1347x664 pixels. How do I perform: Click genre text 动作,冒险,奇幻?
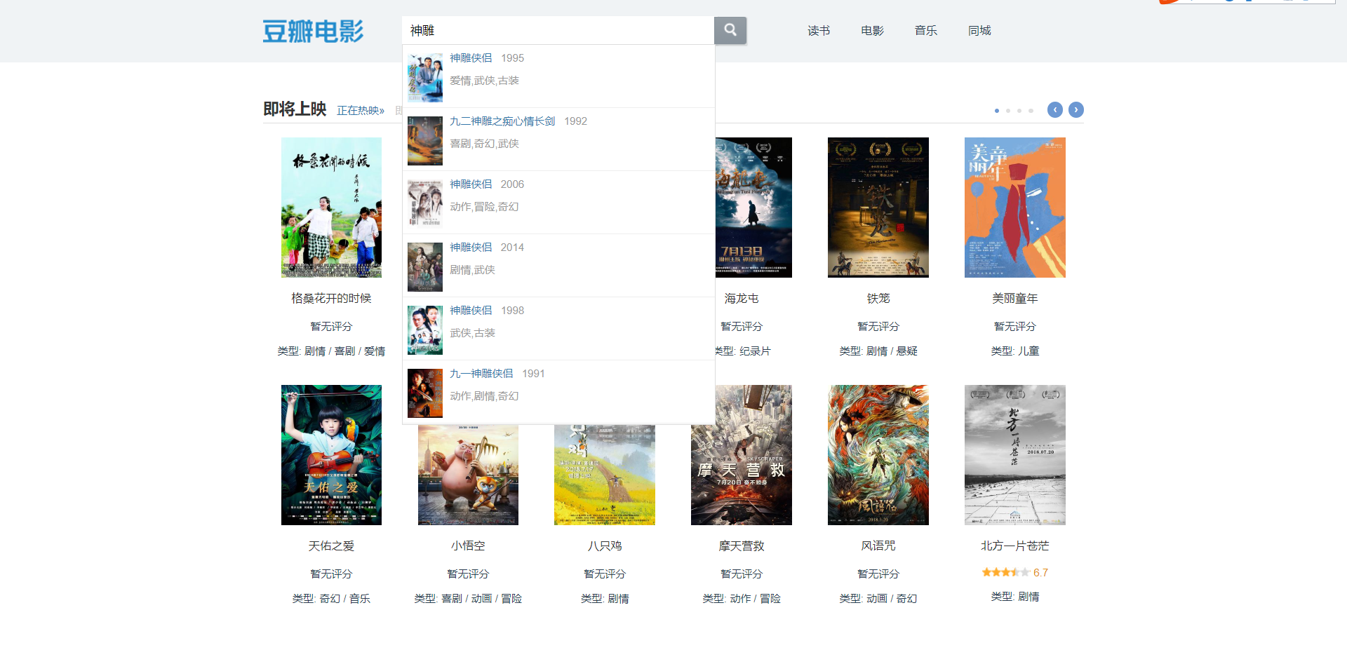point(484,207)
